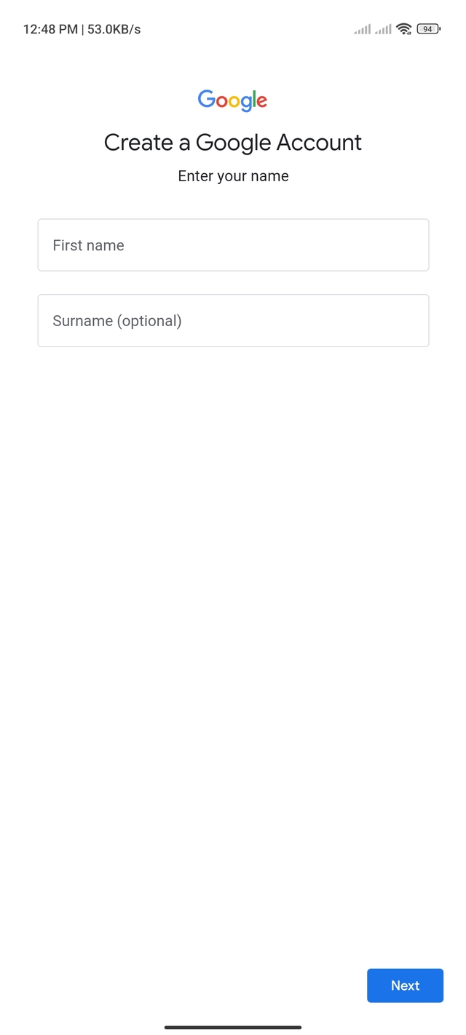
Task: Tap the word "Google" in the page heading
Action: [232, 143]
